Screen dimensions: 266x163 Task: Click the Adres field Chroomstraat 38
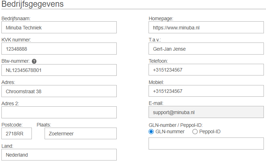point(59,91)
